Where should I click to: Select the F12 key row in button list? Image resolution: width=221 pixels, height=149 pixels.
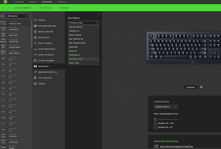click(15, 130)
